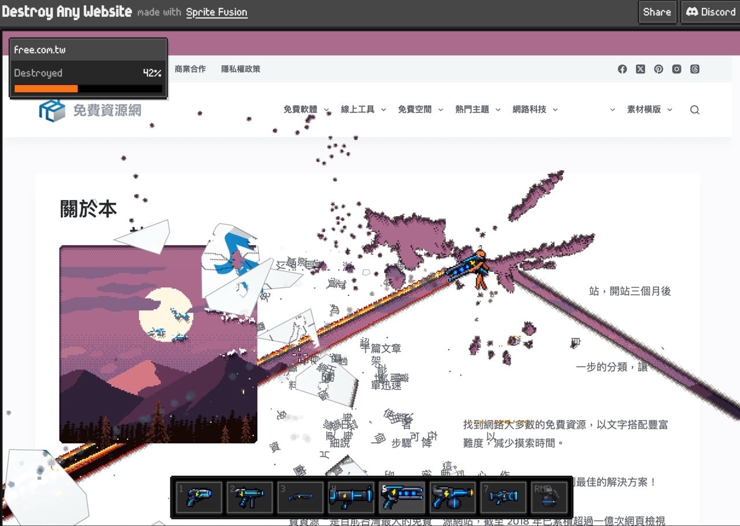The height and width of the screenshot is (526, 740).
Task: Open the 素材模版 menu
Action: click(643, 109)
